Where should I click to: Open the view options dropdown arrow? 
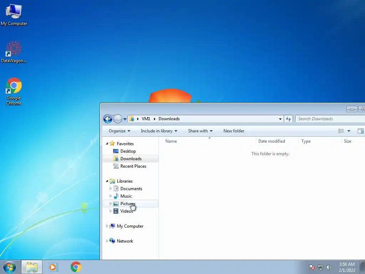349,131
